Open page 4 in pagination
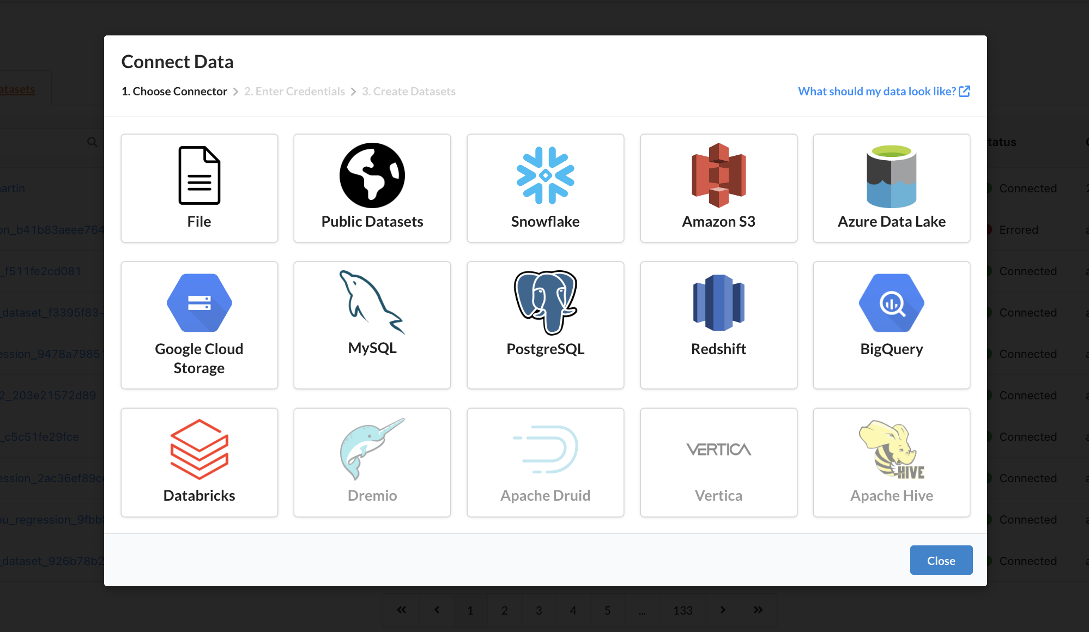1089x632 pixels. (573, 610)
